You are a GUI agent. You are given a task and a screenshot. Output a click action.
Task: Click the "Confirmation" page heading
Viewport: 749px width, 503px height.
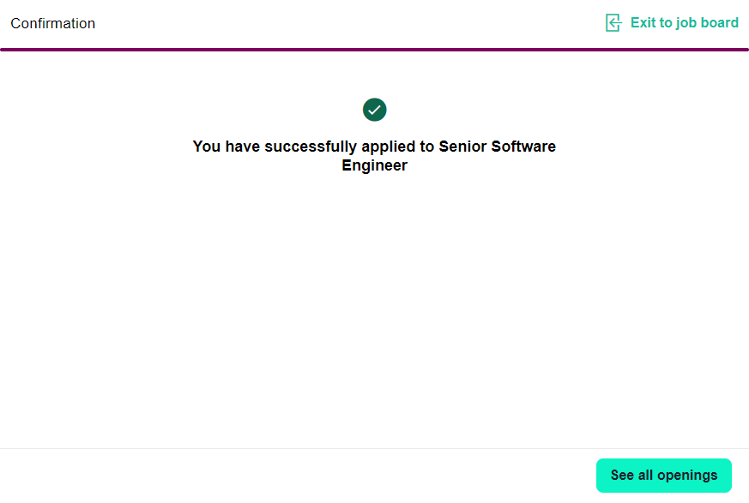point(53,24)
